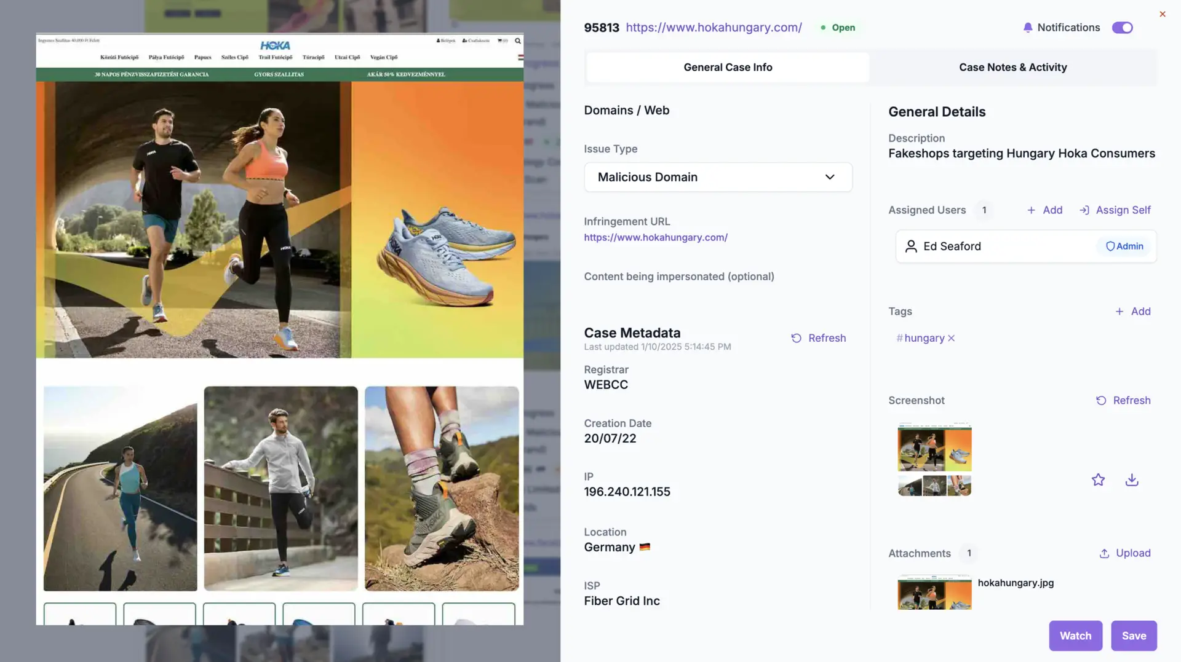Screen dimensions: 1181x662
Task: Click the Case Metadata refresh arrow icon
Action: pyautogui.click(x=796, y=338)
